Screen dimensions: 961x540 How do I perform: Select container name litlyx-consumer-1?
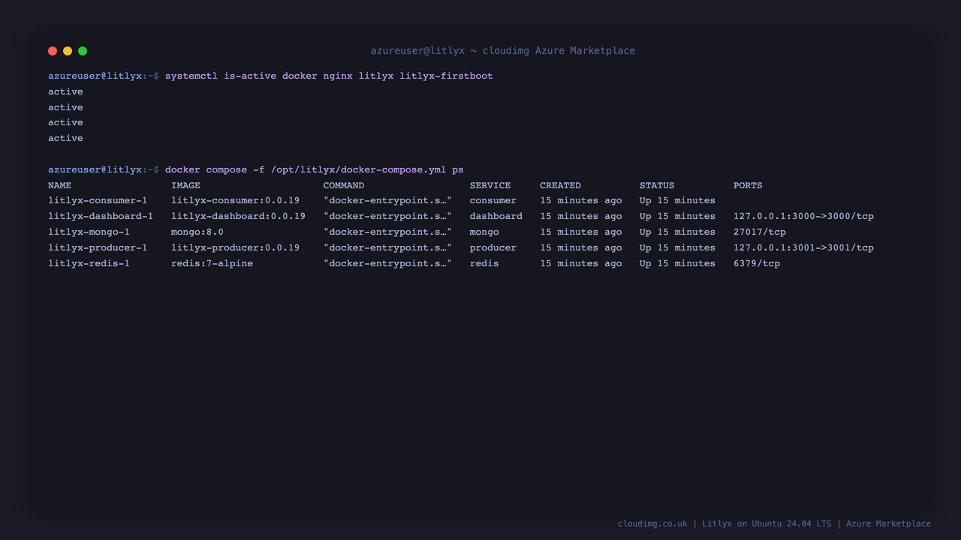(98, 200)
